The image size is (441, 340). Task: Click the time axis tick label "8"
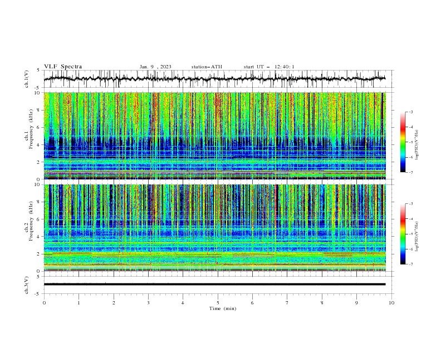tap(322, 303)
